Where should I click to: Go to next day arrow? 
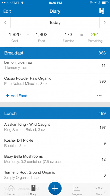(x=105, y=22)
